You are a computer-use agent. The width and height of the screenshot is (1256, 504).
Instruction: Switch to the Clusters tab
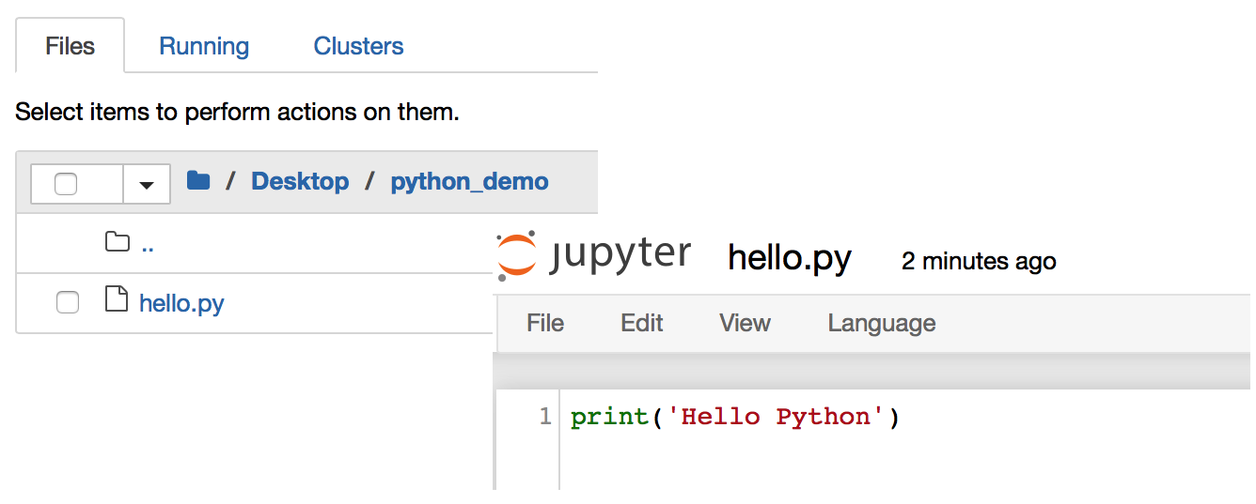(x=358, y=46)
